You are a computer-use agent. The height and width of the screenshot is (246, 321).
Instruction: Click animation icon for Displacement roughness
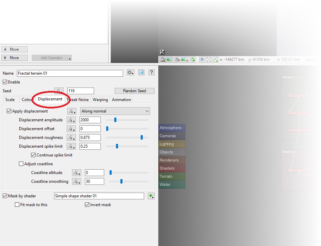tap(71, 138)
